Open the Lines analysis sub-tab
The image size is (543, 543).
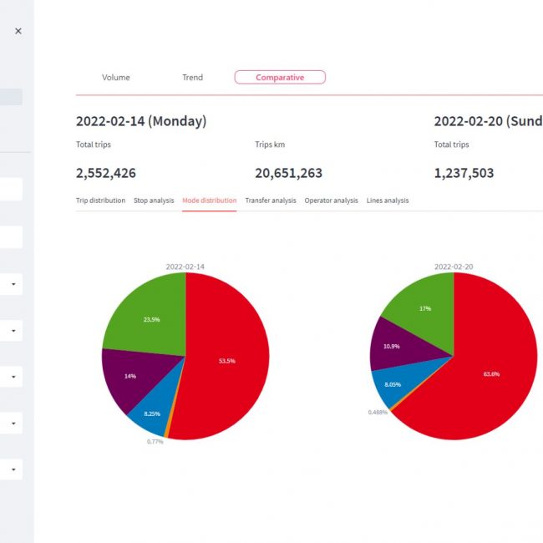point(388,200)
